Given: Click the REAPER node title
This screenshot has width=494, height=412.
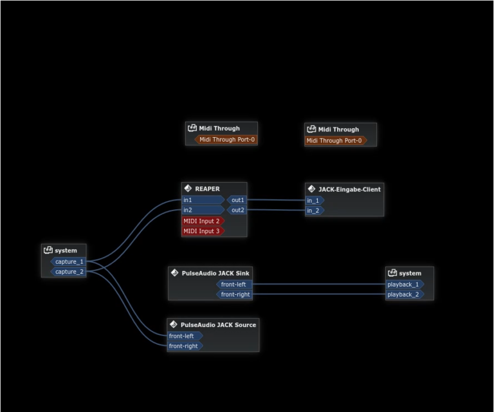Looking at the screenshot, I should point(207,189).
